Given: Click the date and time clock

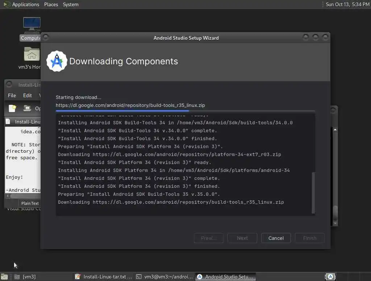Looking at the screenshot, I should pyautogui.click(x=347, y=4).
